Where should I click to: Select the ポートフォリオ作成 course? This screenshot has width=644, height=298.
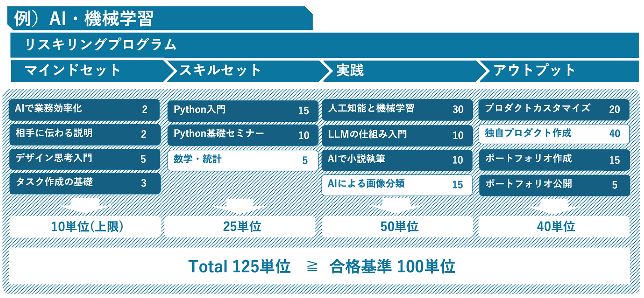(x=554, y=160)
